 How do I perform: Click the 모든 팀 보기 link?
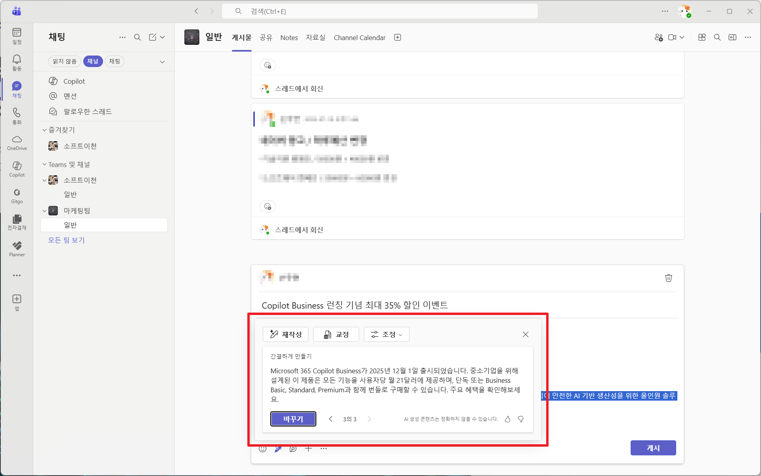click(x=66, y=240)
